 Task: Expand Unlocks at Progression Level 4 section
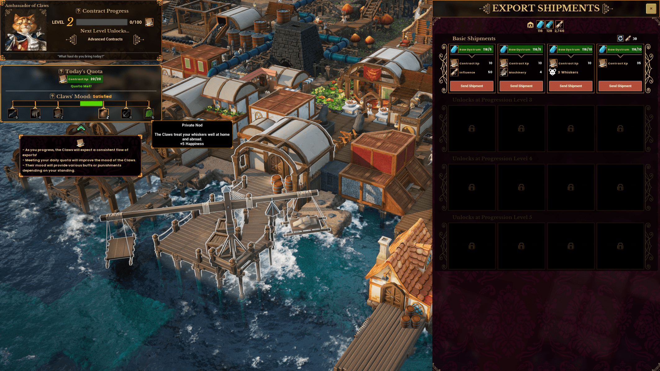click(492, 159)
